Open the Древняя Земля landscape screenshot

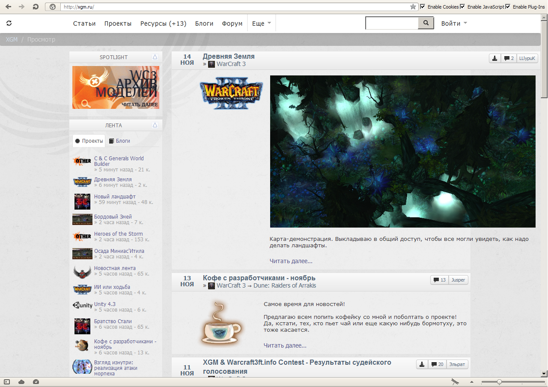[402, 151]
